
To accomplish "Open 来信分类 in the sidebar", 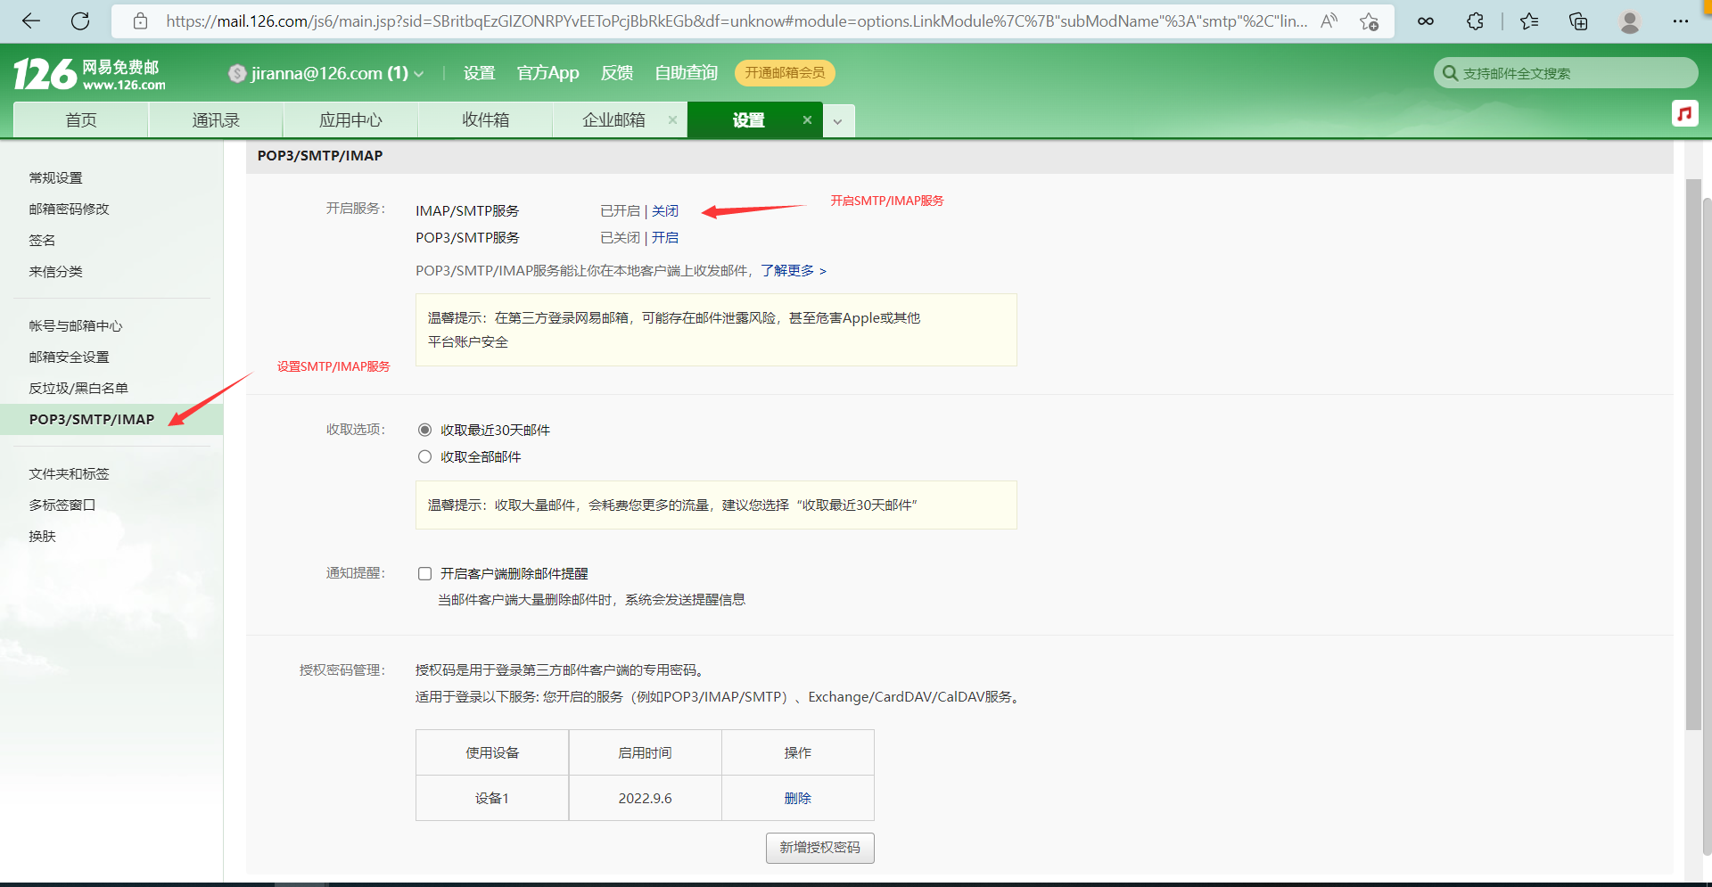I will point(55,271).
